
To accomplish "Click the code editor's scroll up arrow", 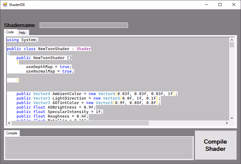I will (x=232, y=40).
